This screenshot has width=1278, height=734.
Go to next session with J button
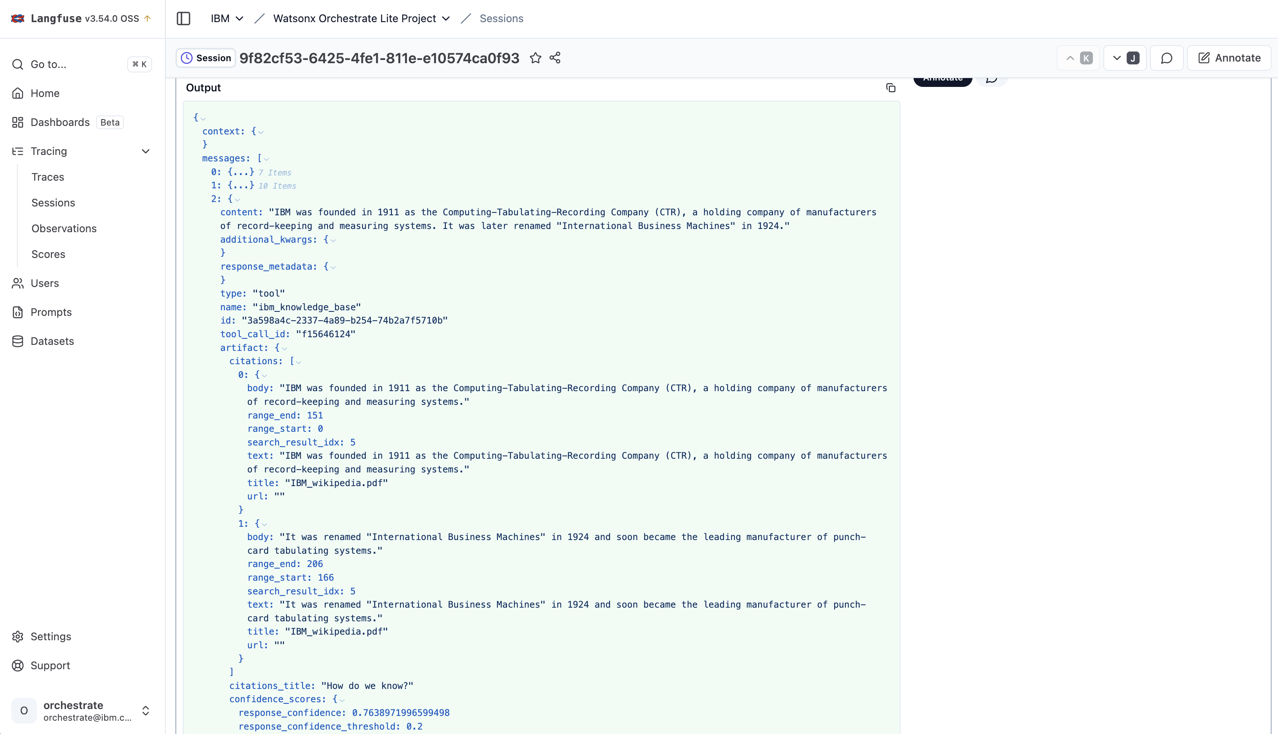[1125, 58]
